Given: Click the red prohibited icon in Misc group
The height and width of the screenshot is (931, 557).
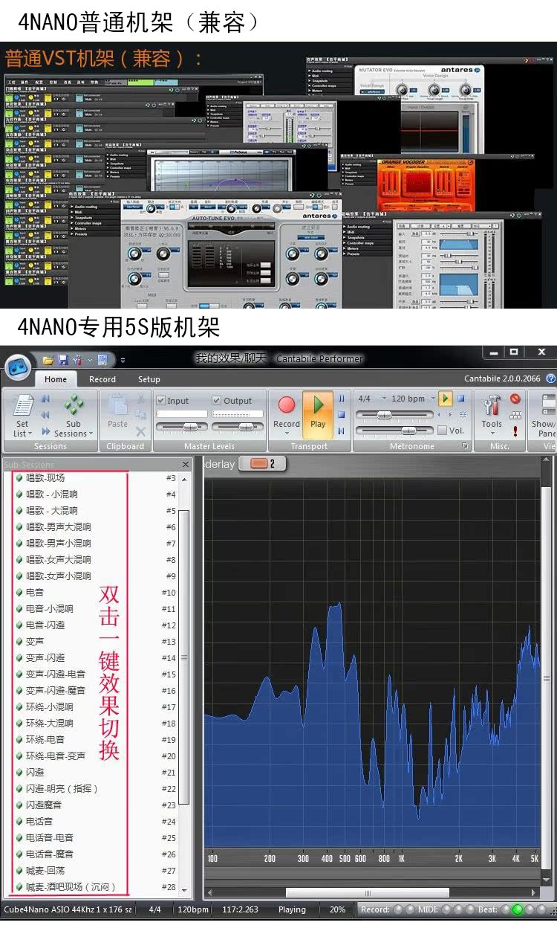Looking at the screenshot, I should [x=515, y=399].
